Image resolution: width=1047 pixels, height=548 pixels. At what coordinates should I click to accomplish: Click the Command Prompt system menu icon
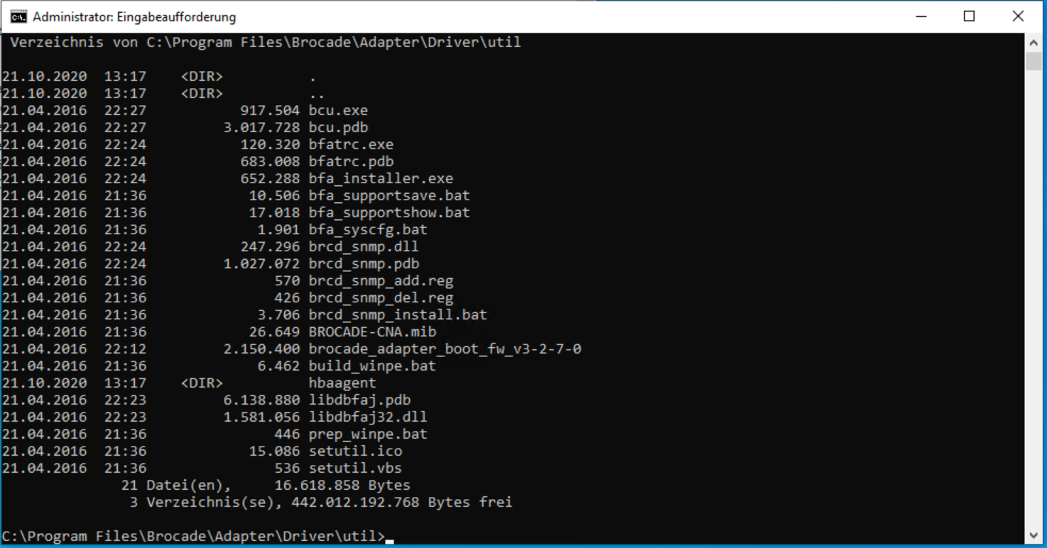coord(18,17)
